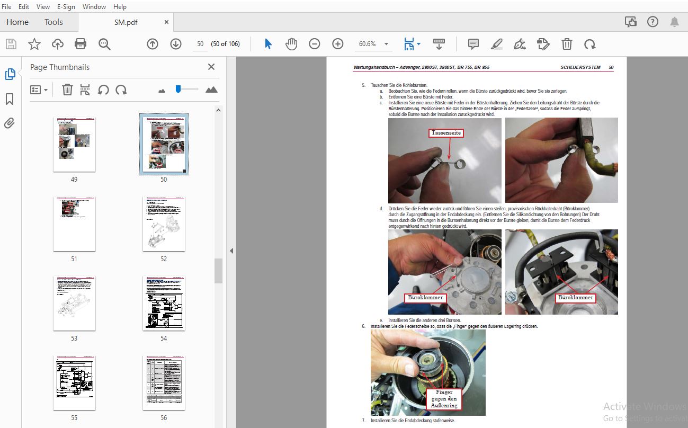
Task: Switch to the Home tab
Action: [x=17, y=22]
